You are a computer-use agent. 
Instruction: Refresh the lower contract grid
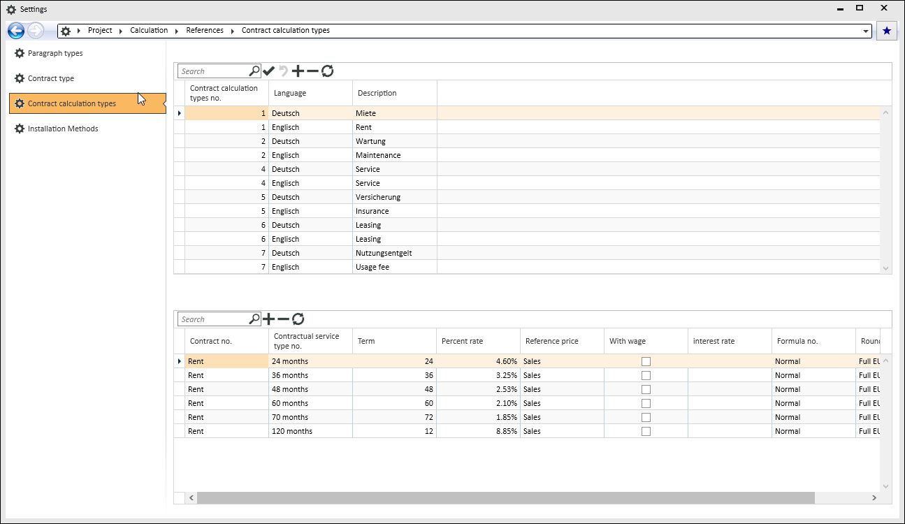pos(299,319)
